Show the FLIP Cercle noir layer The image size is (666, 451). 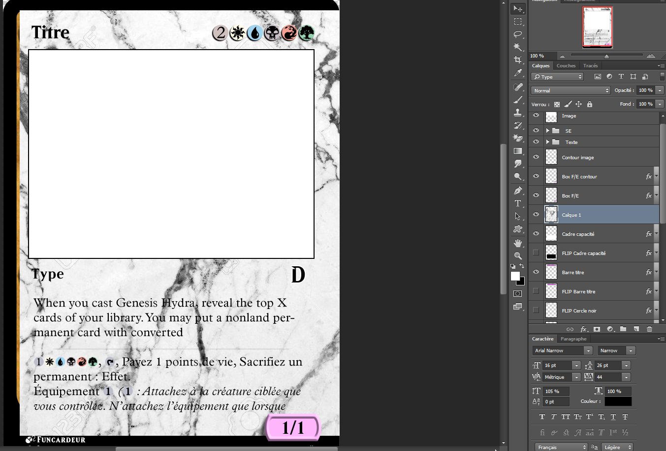coord(536,310)
